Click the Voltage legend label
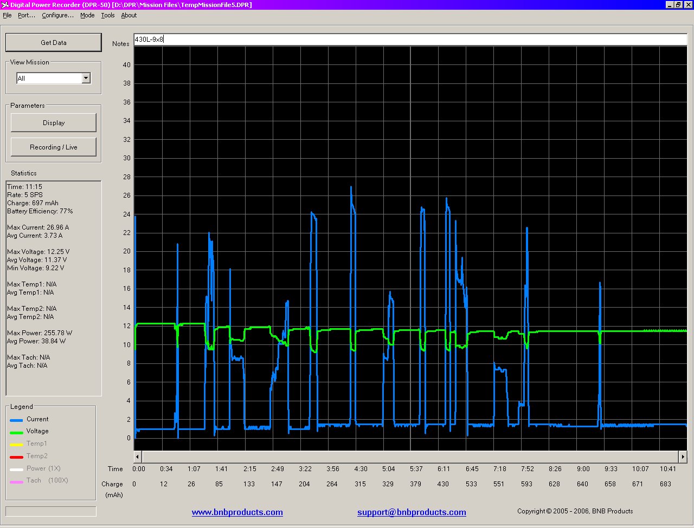This screenshot has height=528, width=694. (x=37, y=431)
